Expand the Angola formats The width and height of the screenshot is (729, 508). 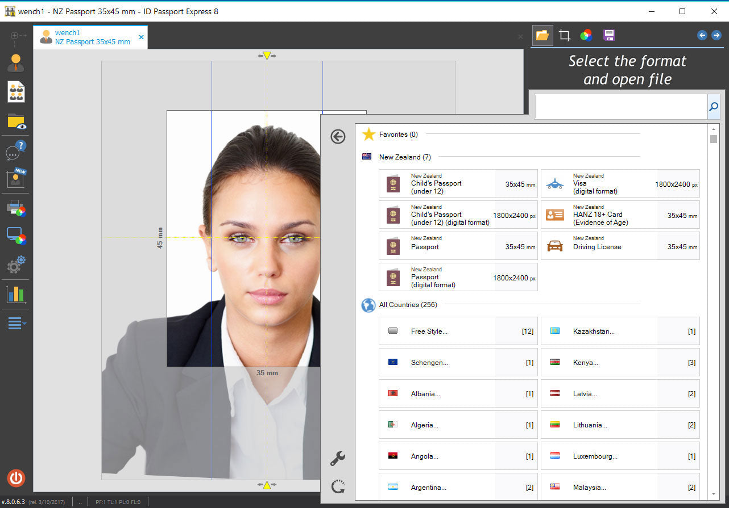pyautogui.click(x=458, y=456)
